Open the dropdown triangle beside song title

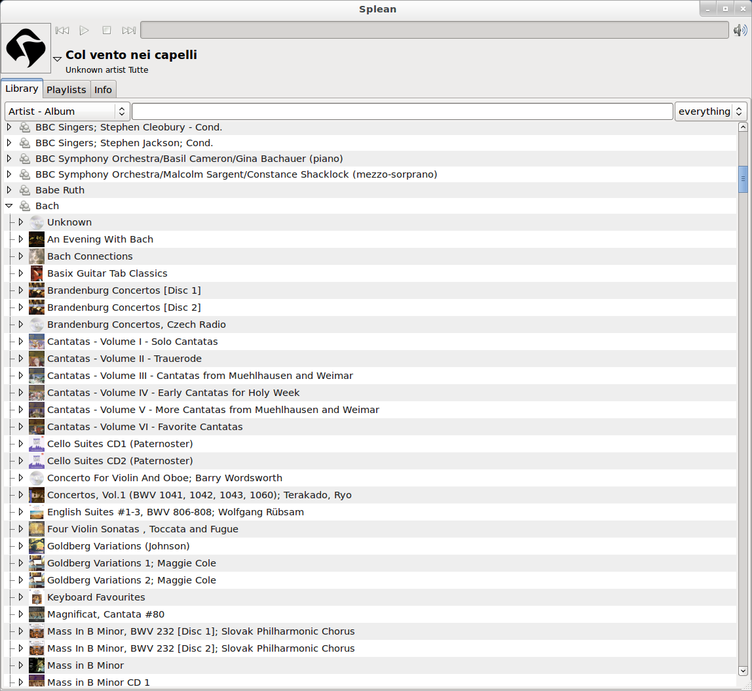[57, 58]
